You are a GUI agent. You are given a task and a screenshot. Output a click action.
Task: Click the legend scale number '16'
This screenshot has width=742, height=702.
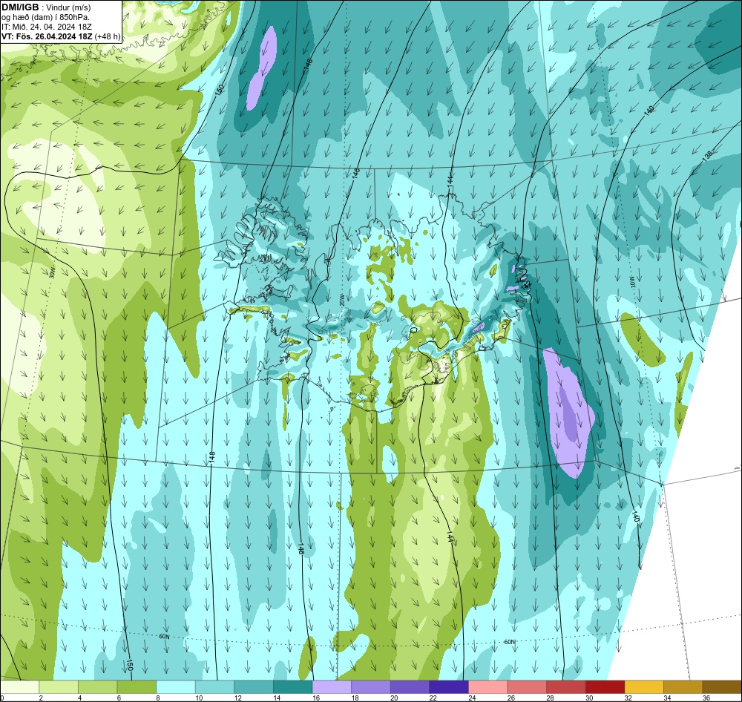[x=316, y=698]
